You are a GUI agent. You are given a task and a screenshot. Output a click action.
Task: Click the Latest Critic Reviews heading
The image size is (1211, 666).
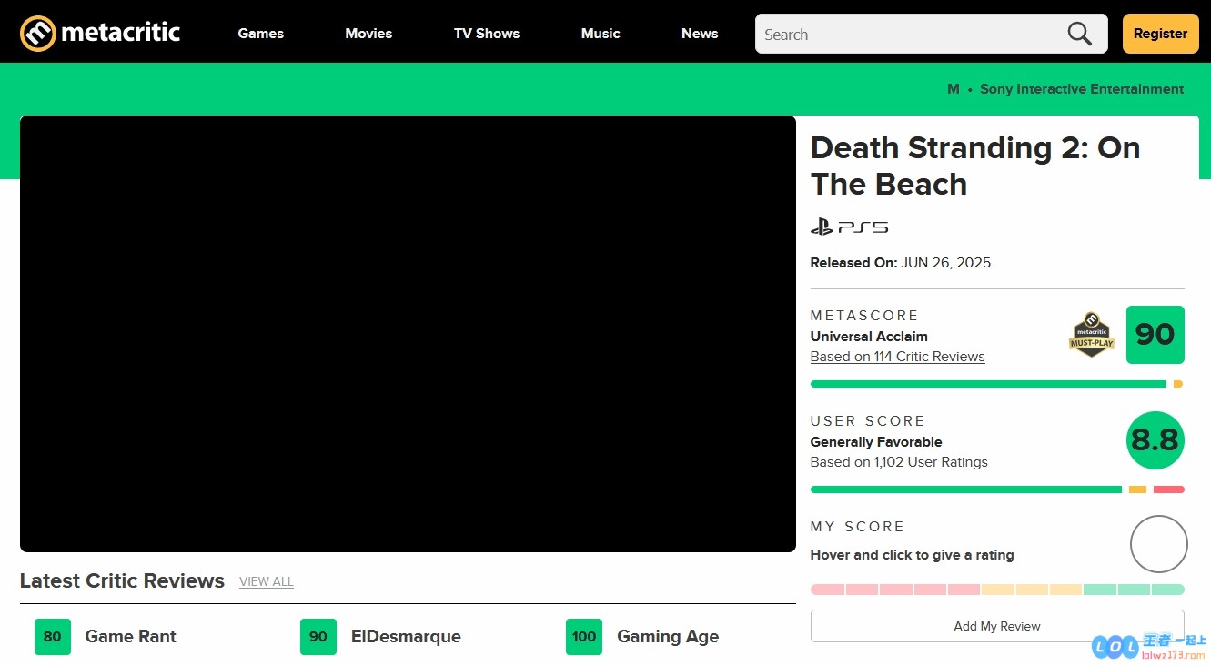click(122, 580)
